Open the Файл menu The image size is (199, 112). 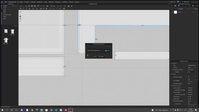[6, 2]
